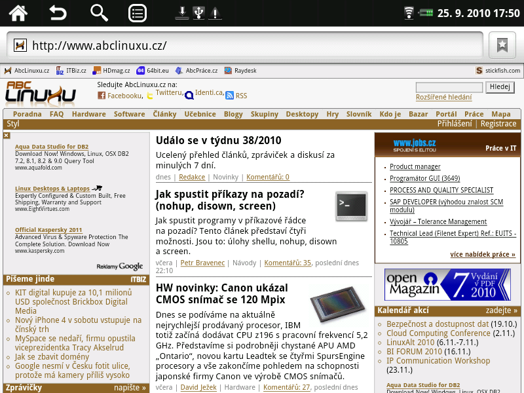Open author Petr Bravenec's link
This screenshot has width=524, height=393.
click(x=202, y=263)
